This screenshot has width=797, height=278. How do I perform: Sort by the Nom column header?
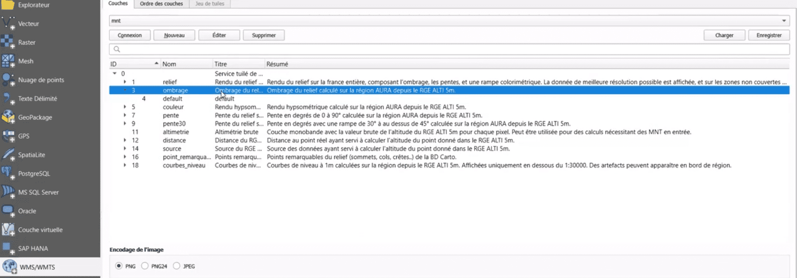coord(186,64)
